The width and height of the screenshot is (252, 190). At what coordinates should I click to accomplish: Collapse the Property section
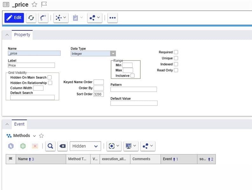[x=7, y=35]
